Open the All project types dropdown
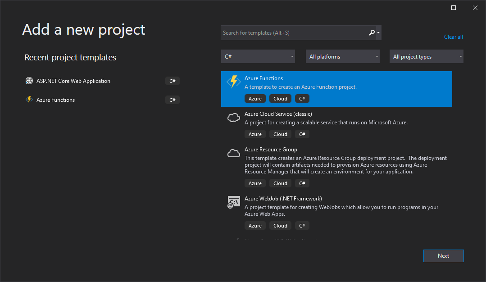 pyautogui.click(x=426, y=57)
